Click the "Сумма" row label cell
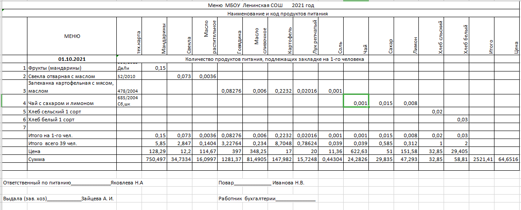 (36, 159)
